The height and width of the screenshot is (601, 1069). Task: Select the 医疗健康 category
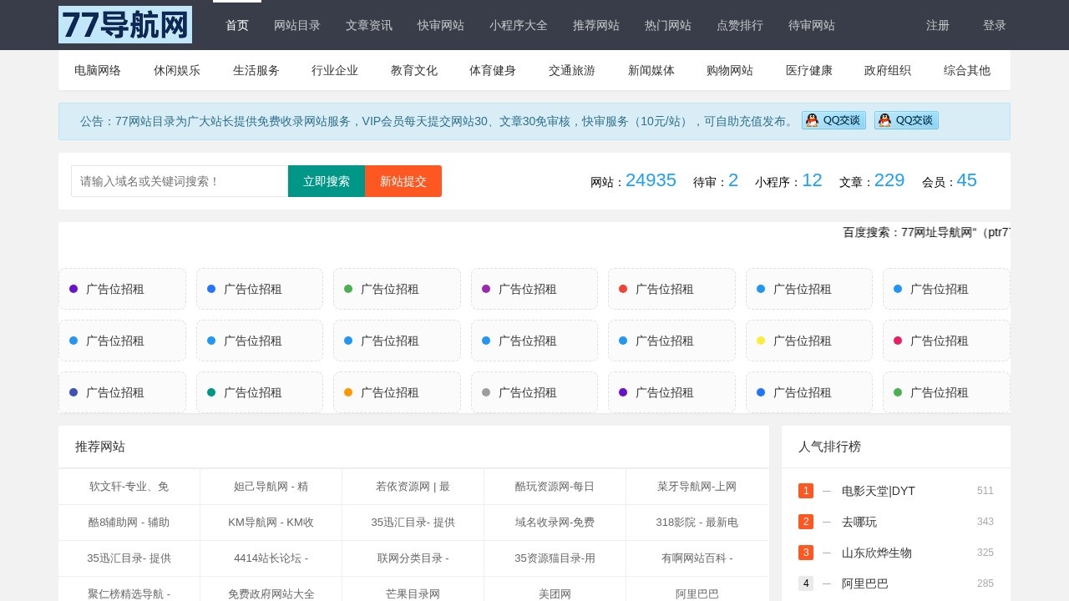point(809,70)
